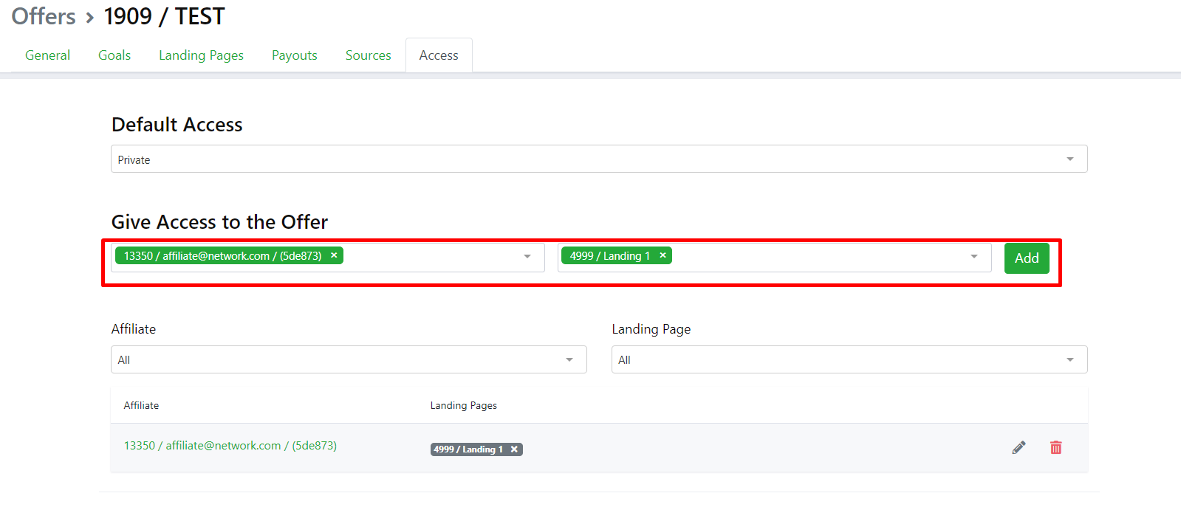Expand the landing page multi-select dropdown arrow
Viewport: 1181px width, 510px height.
[974, 257]
